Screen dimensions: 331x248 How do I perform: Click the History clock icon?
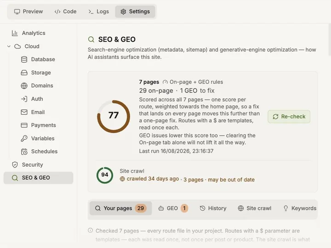(x=202, y=209)
